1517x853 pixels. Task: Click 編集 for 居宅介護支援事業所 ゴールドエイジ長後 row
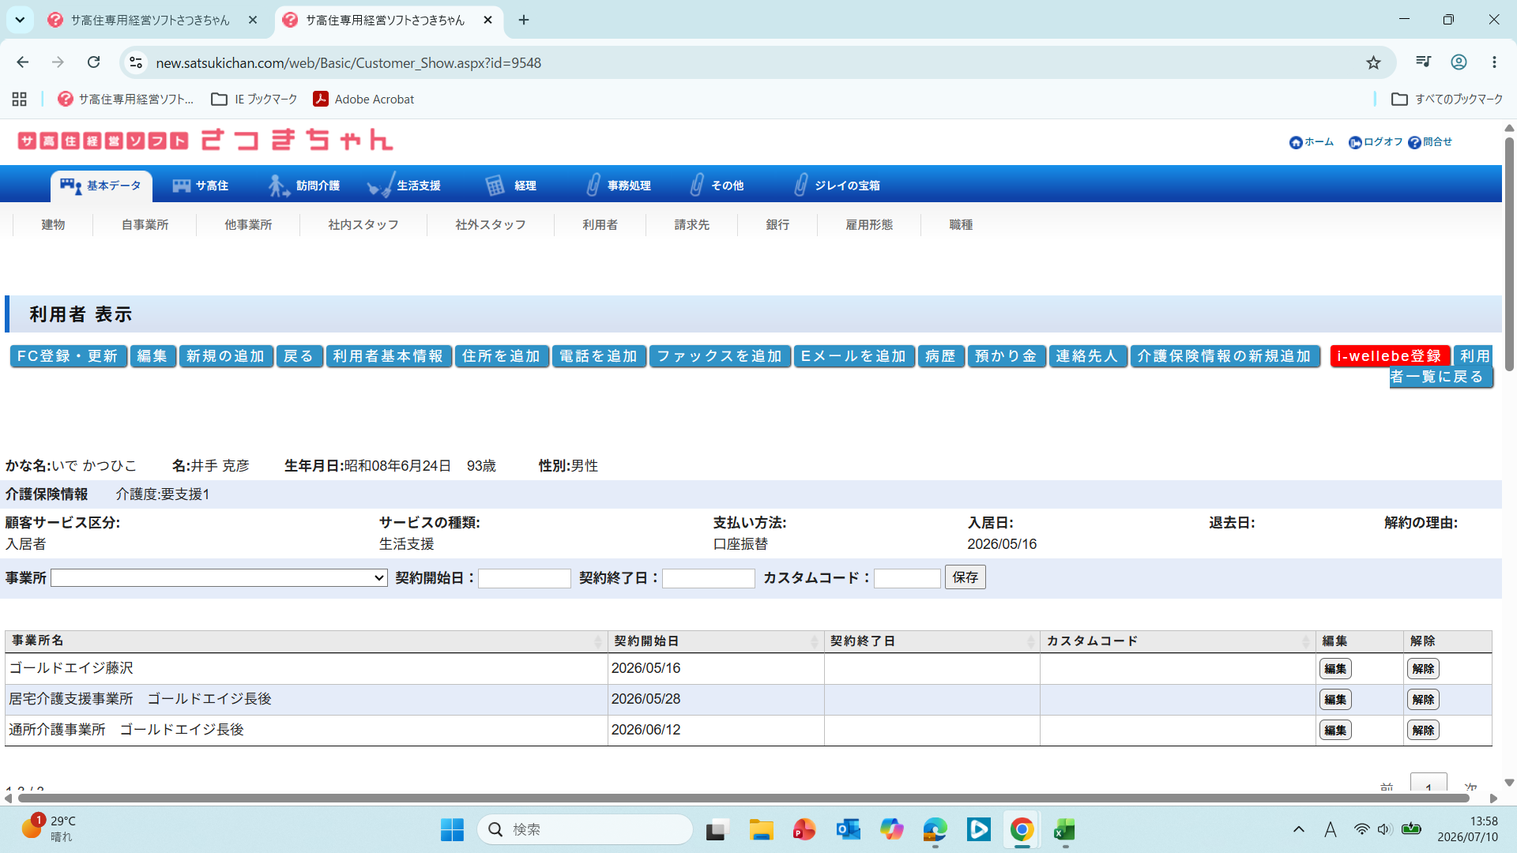(x=1335, y=700)
